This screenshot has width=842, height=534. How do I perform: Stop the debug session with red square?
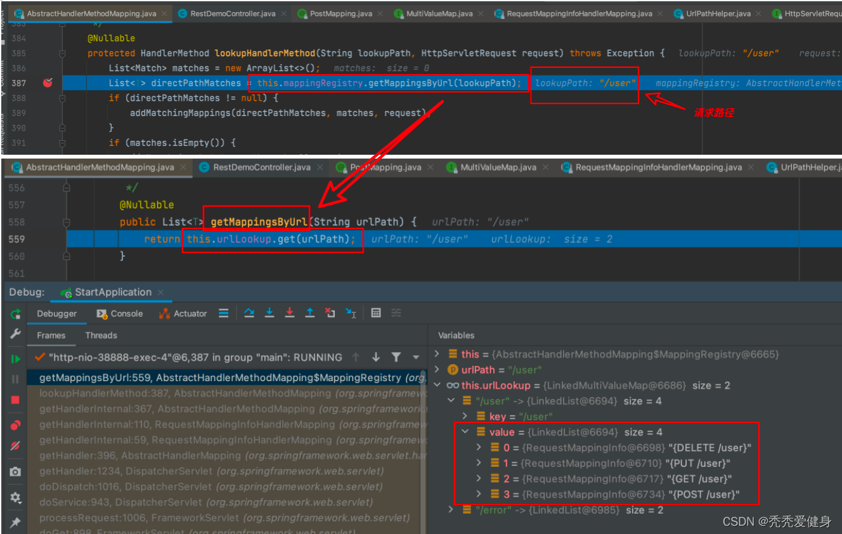[x=16, y=400]
